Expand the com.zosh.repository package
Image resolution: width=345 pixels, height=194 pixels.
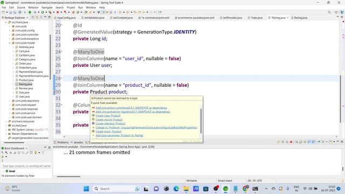(10, 101)
